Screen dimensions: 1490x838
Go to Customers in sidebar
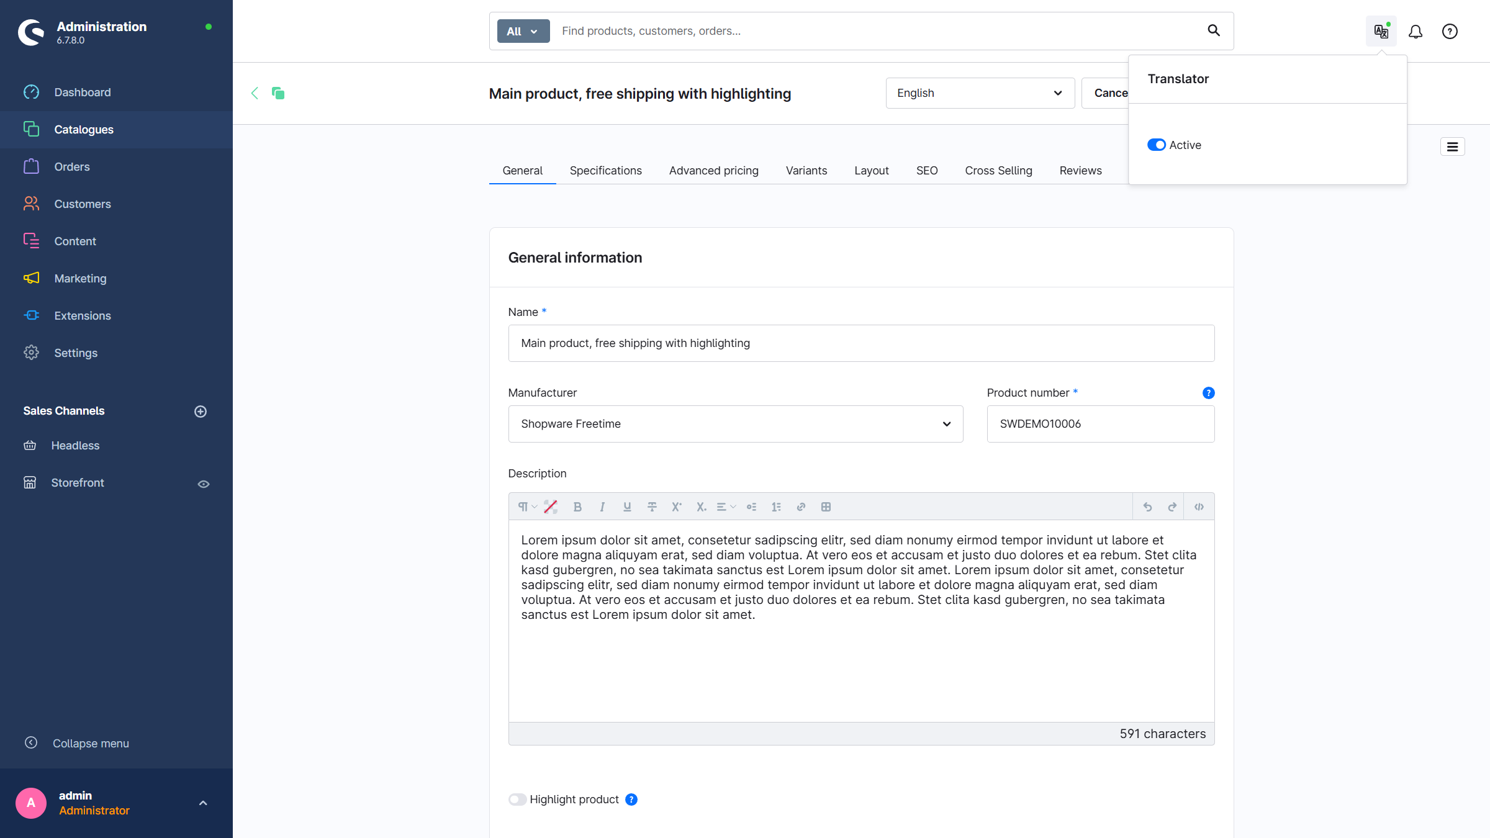[83, 204]
